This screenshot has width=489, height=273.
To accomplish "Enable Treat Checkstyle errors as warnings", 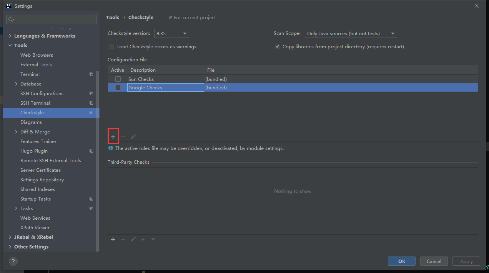I will [111, 47].
